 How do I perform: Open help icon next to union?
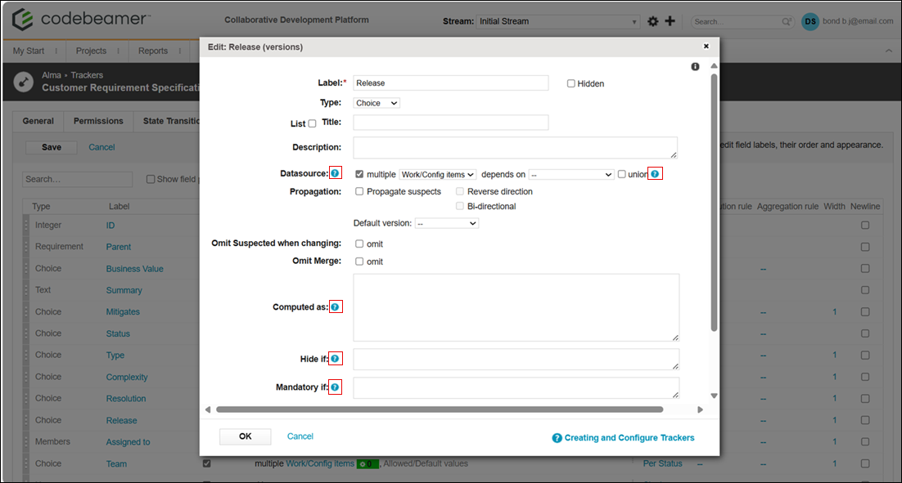point(655,173)
